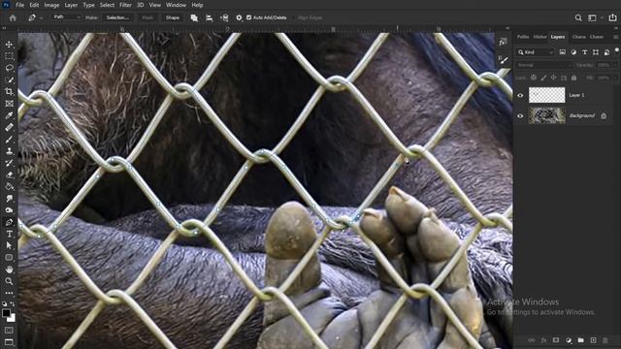
Task: Expand the collapsed panel dock arrows
Action: tap(507, 28)
